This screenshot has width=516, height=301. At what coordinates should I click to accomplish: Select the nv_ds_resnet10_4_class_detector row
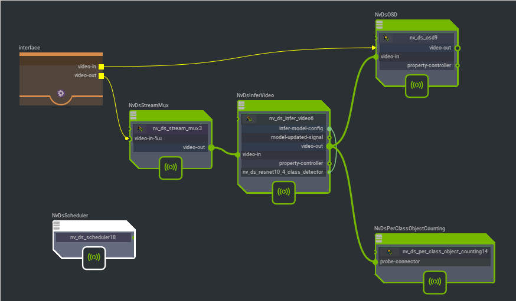[x=283, y=172]
